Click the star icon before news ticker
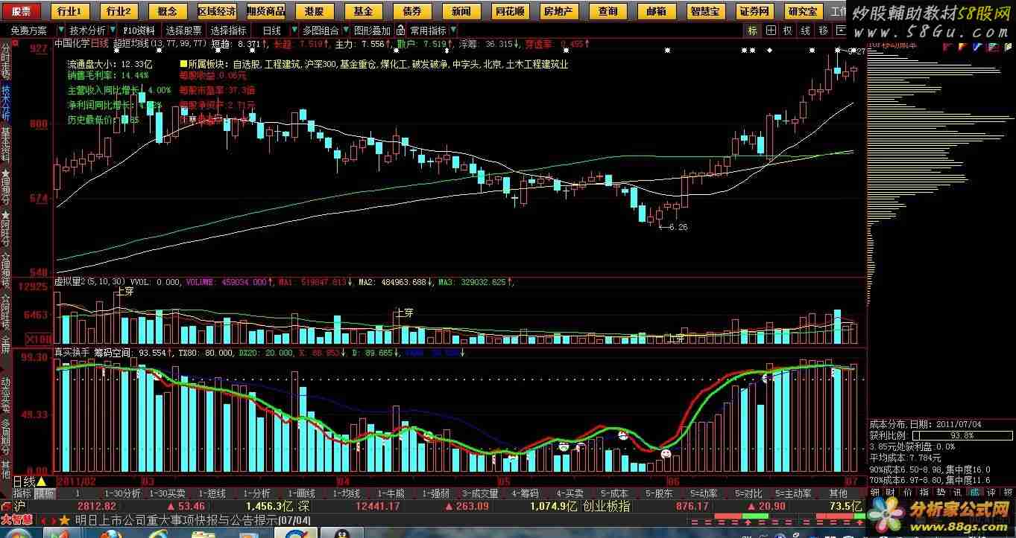The height and width of the screenshot is (538, 1016). pyautogui.click(x=64, y=519)
